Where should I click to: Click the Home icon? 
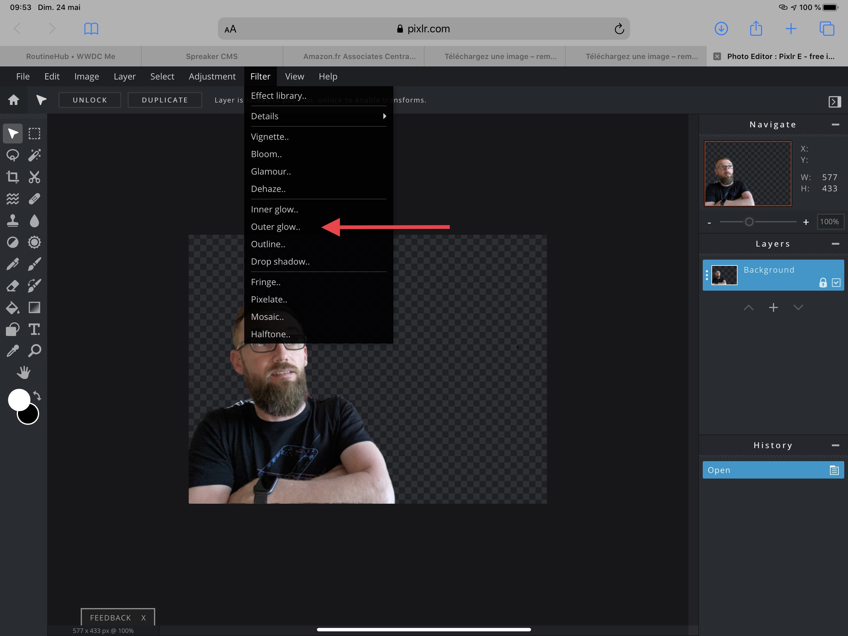point(14,100)
